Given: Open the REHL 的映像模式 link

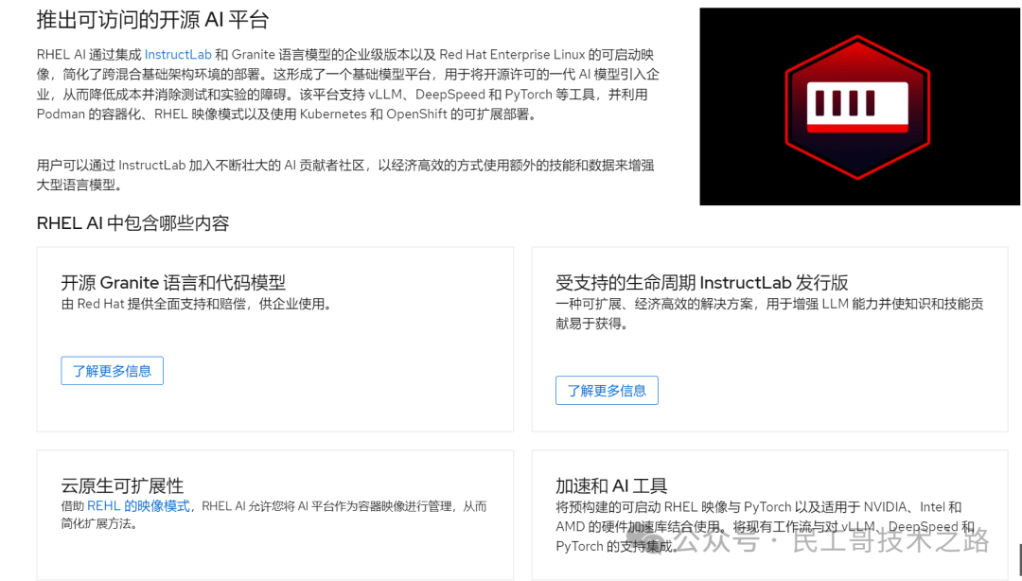Looking at the screenshot, I should pyautogui.click(x=139, y=506).
